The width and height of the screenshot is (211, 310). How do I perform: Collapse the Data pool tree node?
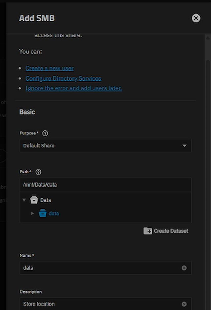(x=24, y=200)
